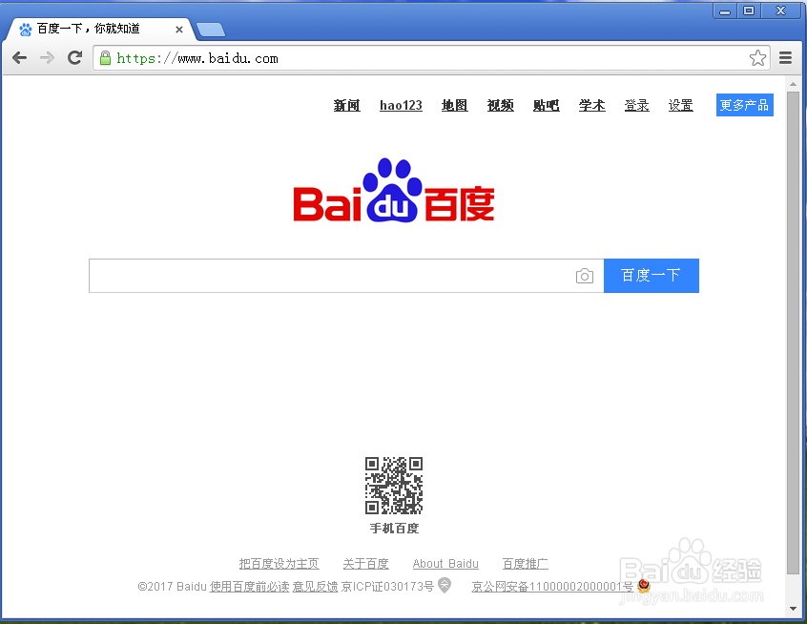This screenshot has height=624, width=807.
Task: Click the 手机百度 label
Action: [x=394, y=529]
